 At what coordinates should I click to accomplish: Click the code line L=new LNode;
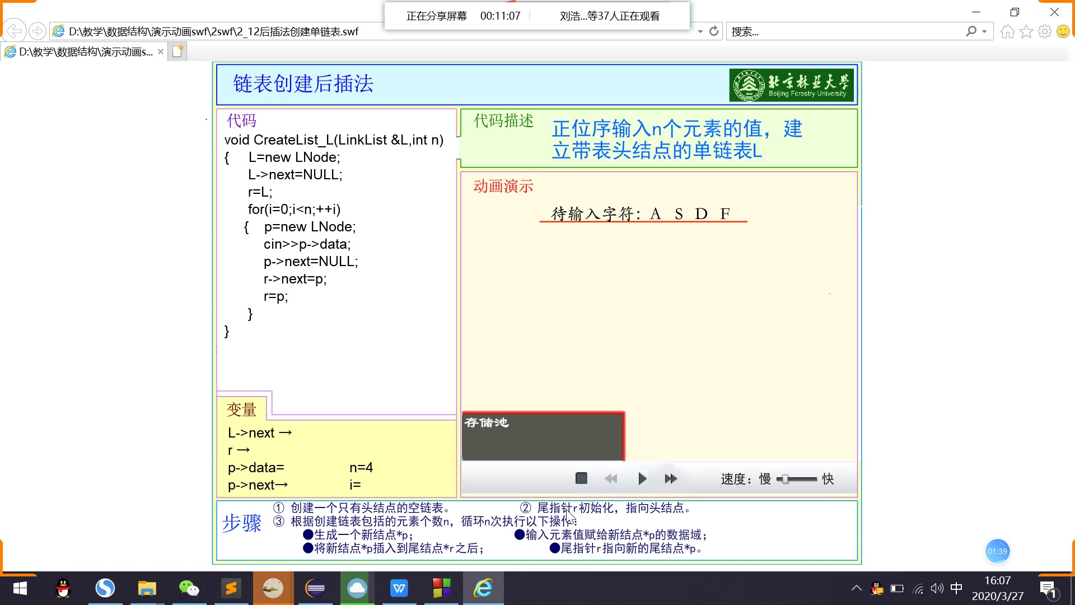294,157
